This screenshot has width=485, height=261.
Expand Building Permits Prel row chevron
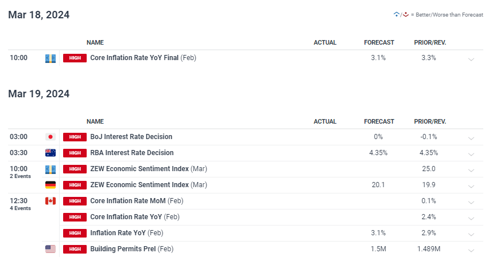pyautogui.click(x=471, y=250)
